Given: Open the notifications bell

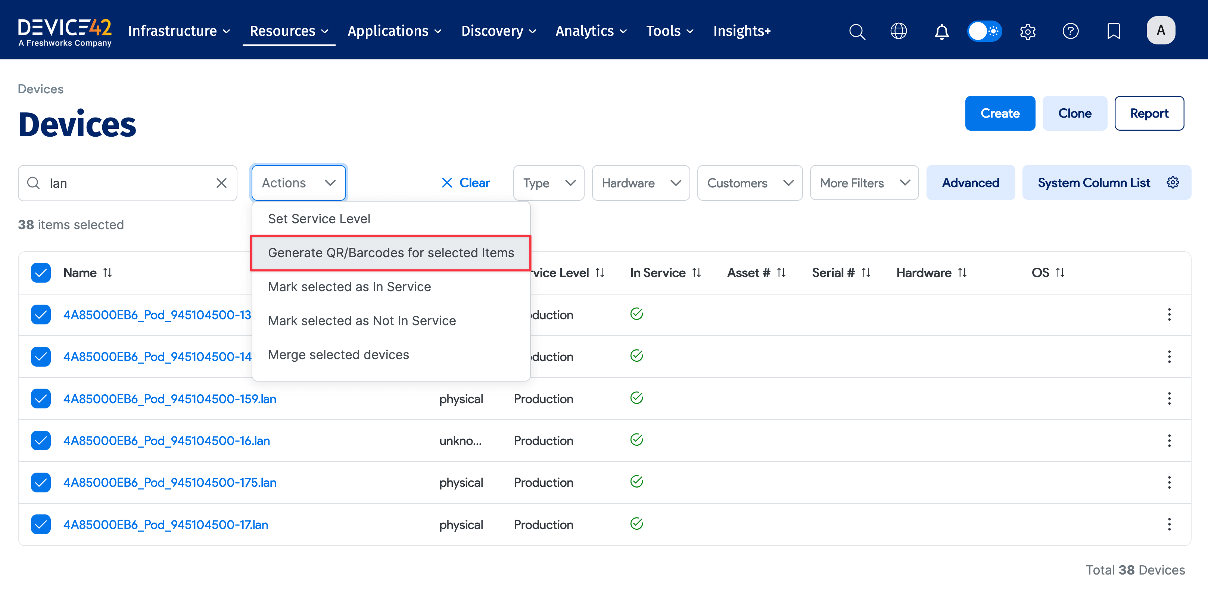Looking at the screenshot, I should click(941, 31).
